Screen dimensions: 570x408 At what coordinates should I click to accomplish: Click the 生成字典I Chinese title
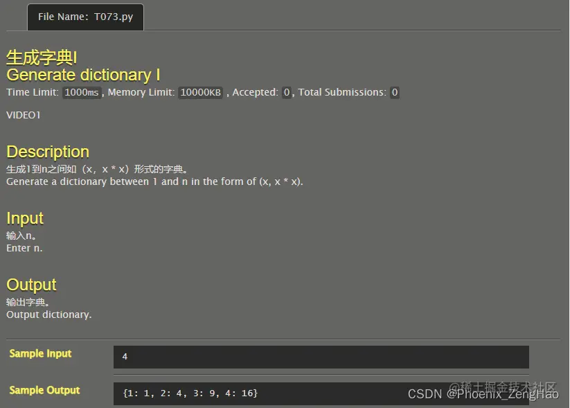pos(42,57)
